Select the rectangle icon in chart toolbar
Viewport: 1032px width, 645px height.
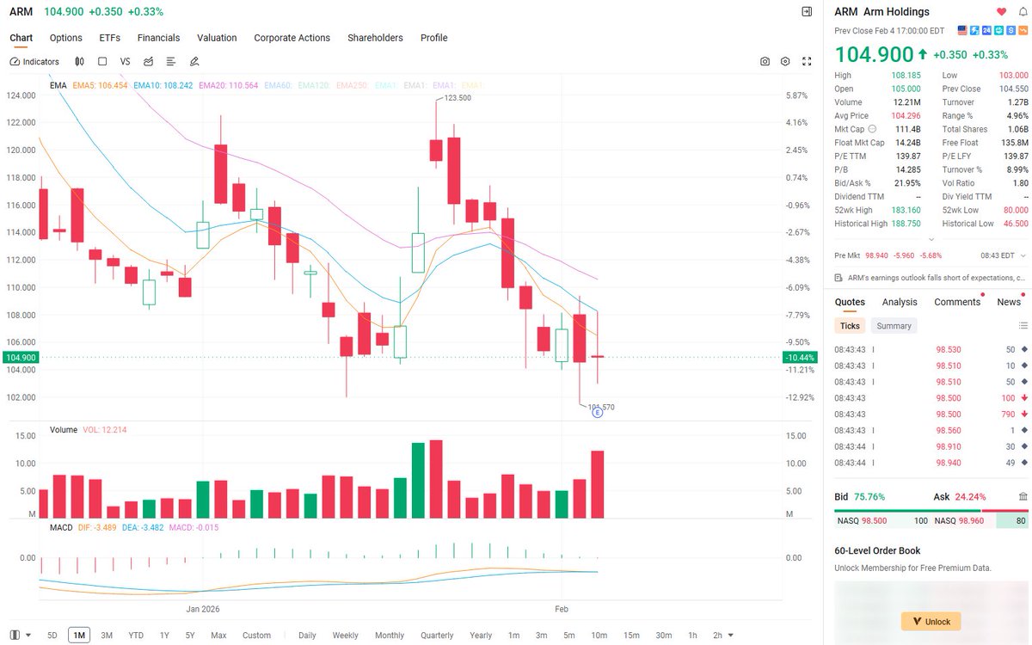102,62
